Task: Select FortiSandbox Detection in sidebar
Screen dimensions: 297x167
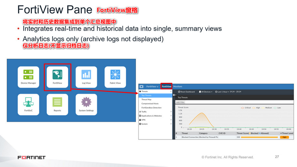Action: click(151, 108)
